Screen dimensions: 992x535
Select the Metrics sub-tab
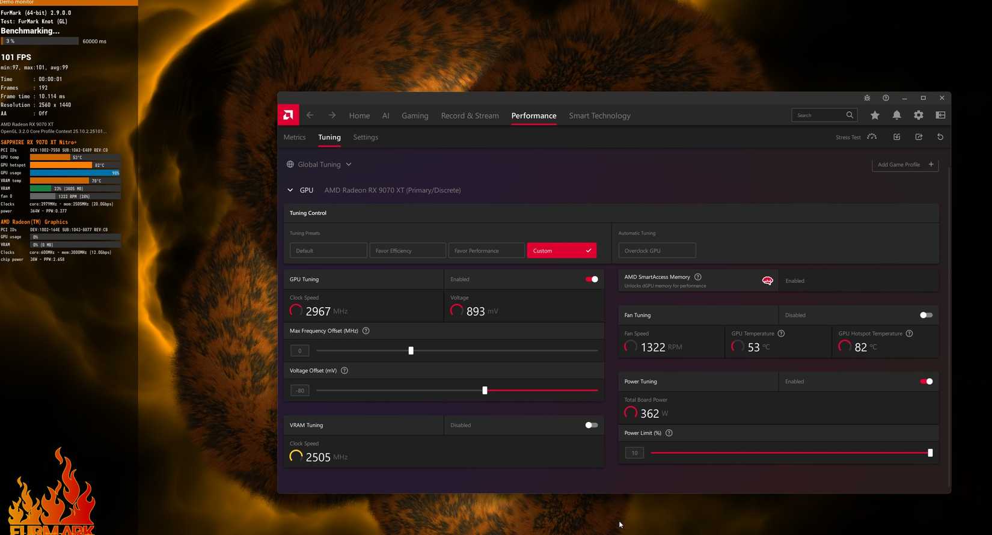click(295, 137)
